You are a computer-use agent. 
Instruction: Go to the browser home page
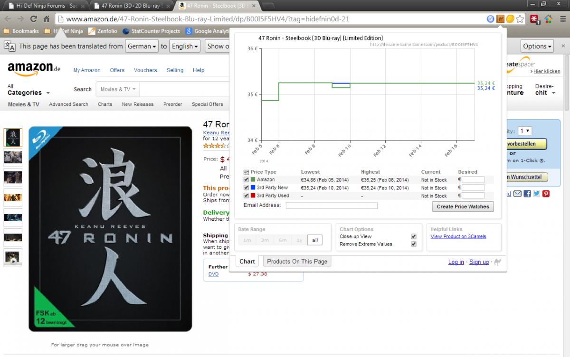pos(46,19)
